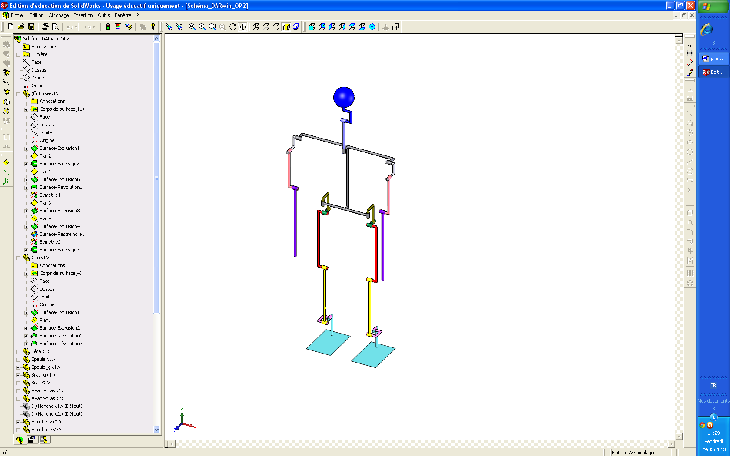Print the document using printer icon
Image resolution: width=730 pixels, height=456 pixels.
point(45,27)
